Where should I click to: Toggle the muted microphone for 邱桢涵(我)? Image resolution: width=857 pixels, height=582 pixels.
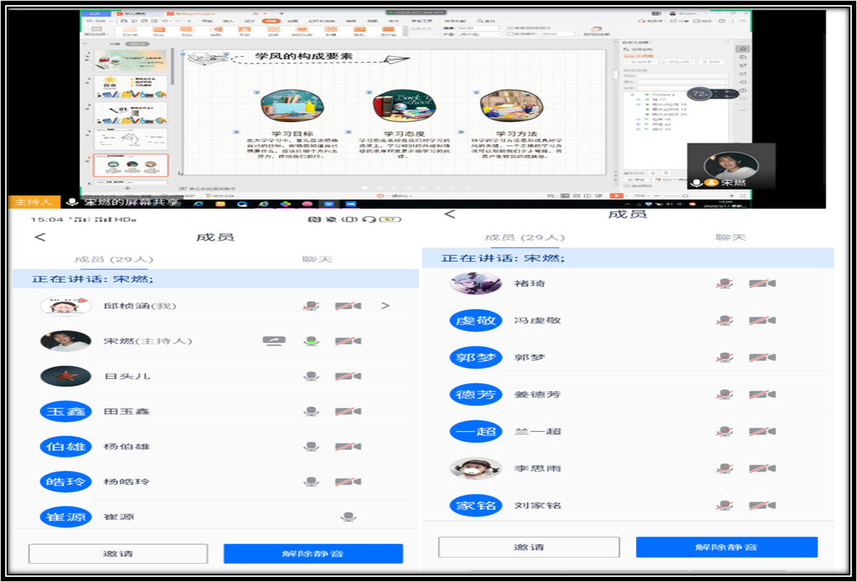[311, 306]
